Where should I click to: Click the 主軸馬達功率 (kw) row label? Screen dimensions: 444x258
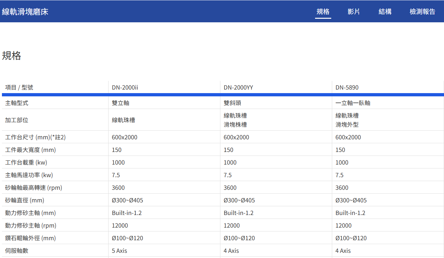[29, 175]
